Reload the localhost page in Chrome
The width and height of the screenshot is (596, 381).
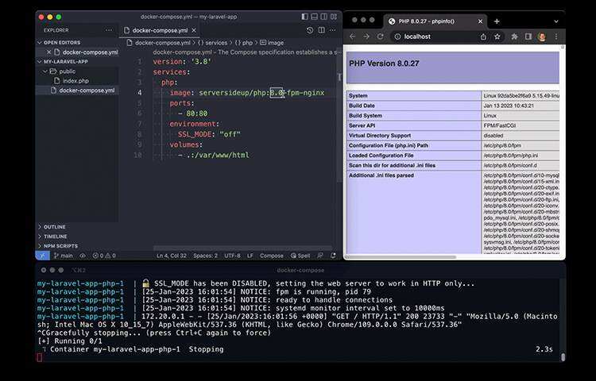pyautogui.click(x=381, y=37)
